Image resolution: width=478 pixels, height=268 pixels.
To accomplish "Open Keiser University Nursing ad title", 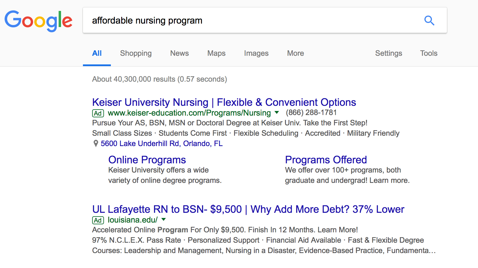I will [224, 102].
